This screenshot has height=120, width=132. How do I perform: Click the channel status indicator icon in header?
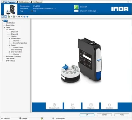pos(76,11)
